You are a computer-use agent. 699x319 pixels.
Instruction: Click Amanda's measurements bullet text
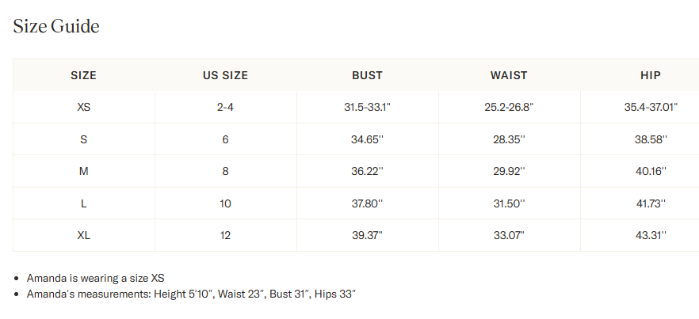click(190, 294)
